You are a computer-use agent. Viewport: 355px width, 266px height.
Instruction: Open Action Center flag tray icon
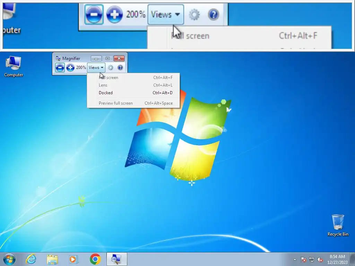[x=303, y=259]
